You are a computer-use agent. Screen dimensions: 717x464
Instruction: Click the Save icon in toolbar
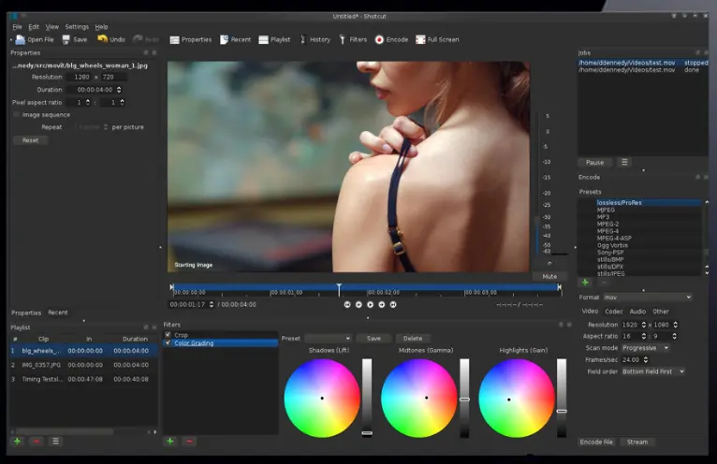pos(66,39)
